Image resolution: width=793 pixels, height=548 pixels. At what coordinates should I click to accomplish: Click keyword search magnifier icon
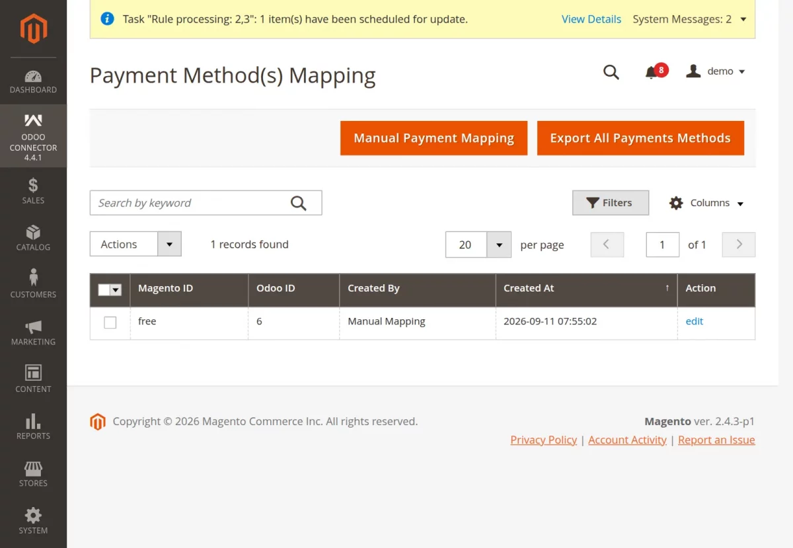coord(299,203)
